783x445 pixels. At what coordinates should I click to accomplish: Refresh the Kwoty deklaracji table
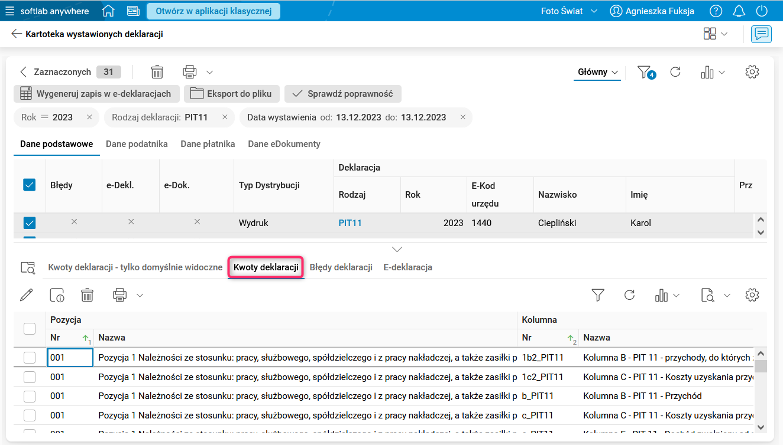coord(630,295)
